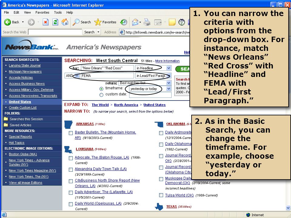
Task: Open Favorites star toolbar button
Action: (105, 22)
